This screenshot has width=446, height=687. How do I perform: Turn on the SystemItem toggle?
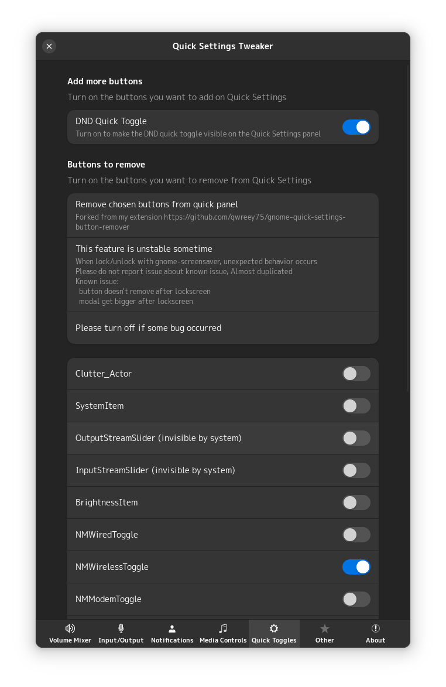point(356,406)
